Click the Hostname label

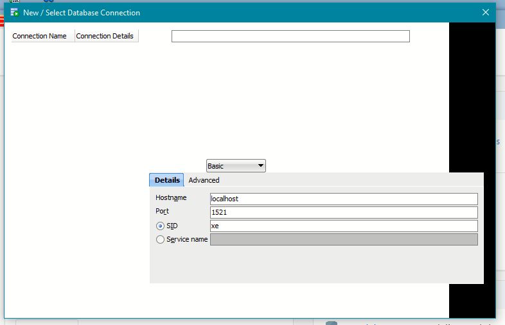point(171,198)
